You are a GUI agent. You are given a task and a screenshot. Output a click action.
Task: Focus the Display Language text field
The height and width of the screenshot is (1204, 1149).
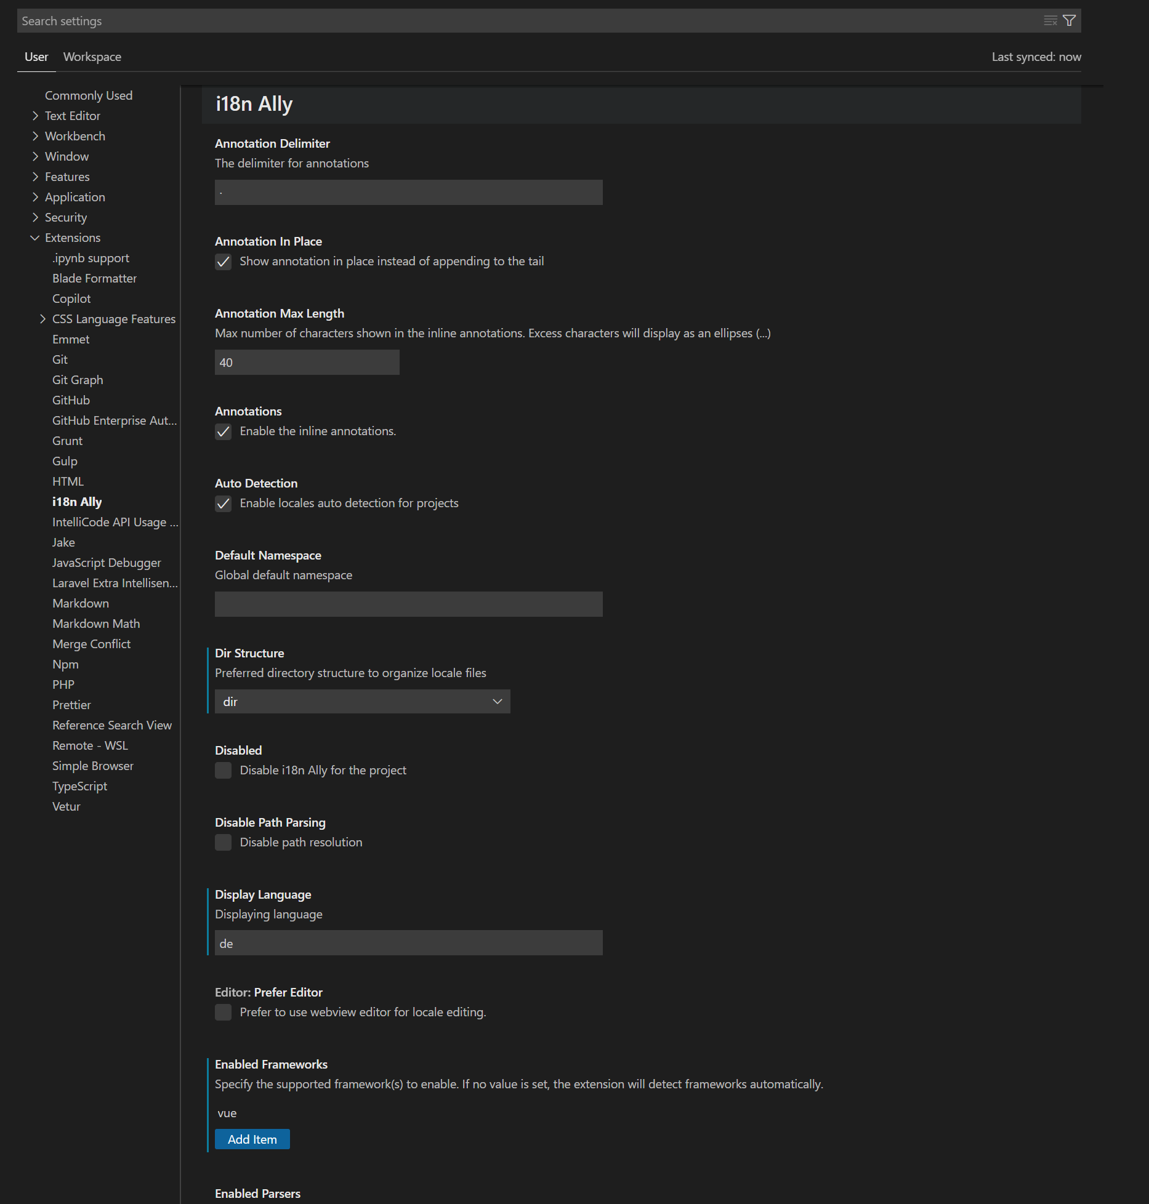(408, 943)
